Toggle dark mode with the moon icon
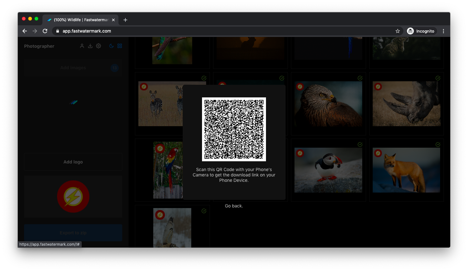Image resolution: width=468 pixels, height=271 pixels. pos(111,46)
